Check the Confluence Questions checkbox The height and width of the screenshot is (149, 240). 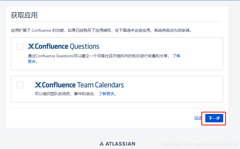(x=20, y=47)
